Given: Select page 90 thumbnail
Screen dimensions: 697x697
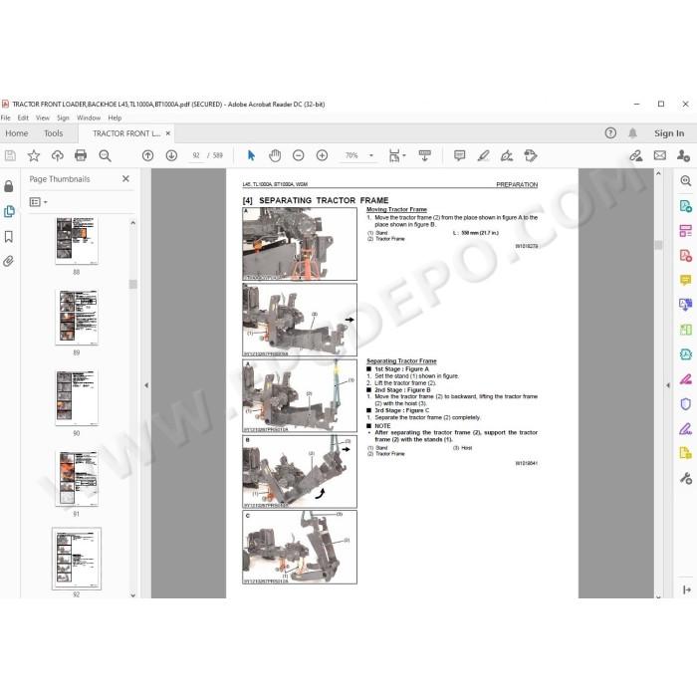Looking at the screenshot, I should (77, 398).
